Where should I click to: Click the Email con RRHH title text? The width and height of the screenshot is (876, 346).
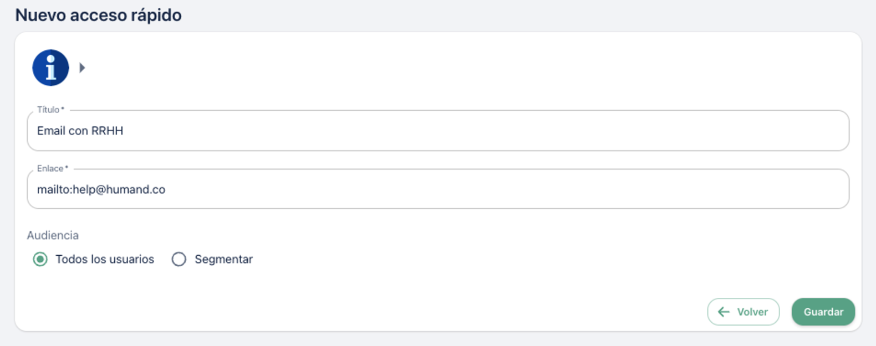click(x=80, y=131)
